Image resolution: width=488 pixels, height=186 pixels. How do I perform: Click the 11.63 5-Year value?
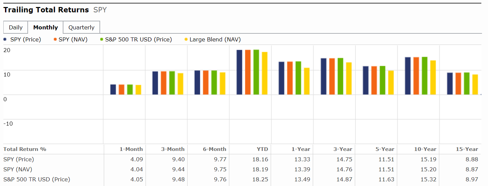pos(387,179)
